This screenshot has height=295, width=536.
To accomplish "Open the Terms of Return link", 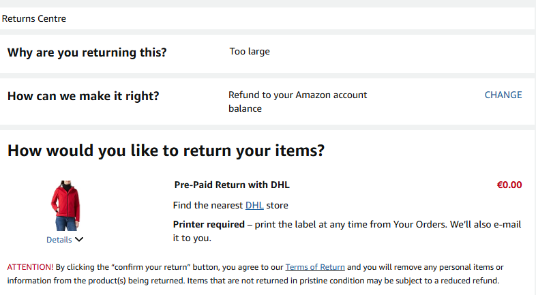I will 314,267.
